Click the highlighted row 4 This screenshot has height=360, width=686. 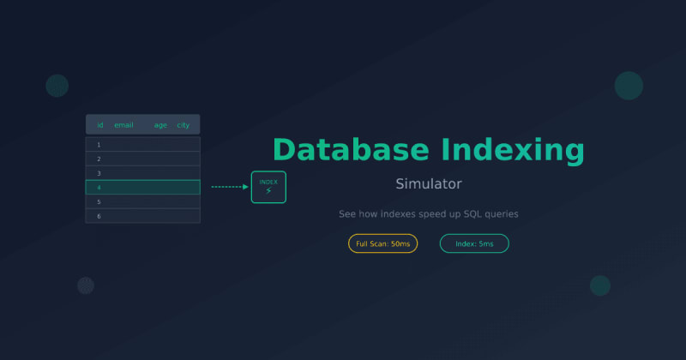click(142, 187)
